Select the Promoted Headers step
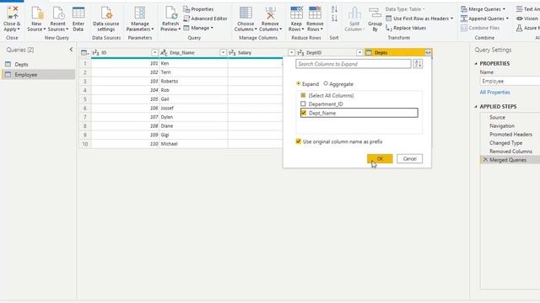 tap(510, 135)
